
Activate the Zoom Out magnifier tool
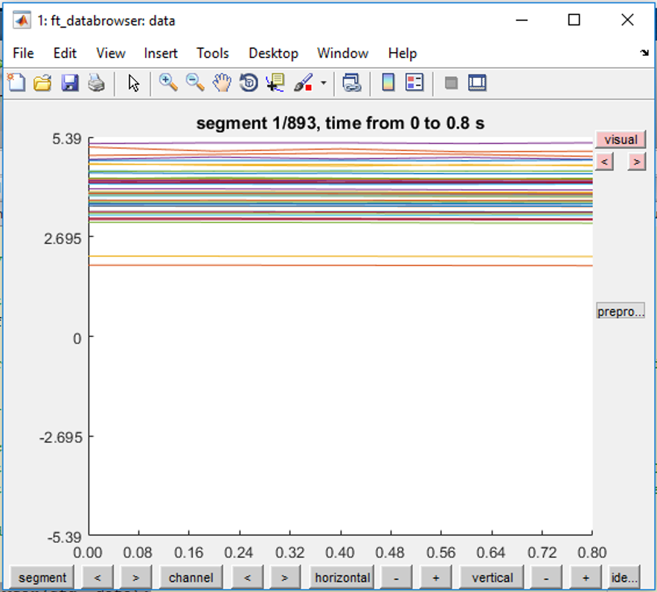[195, 83]
